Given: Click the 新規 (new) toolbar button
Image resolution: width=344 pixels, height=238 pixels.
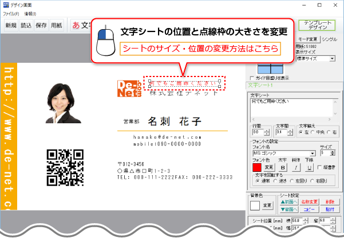Looking at the screenshot, I should (x=11, y=25).
